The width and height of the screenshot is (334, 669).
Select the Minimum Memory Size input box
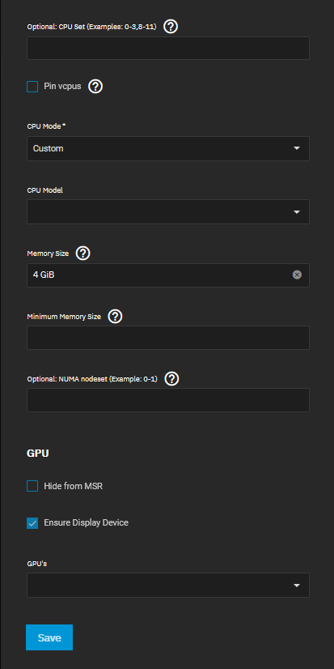(168, 338)
